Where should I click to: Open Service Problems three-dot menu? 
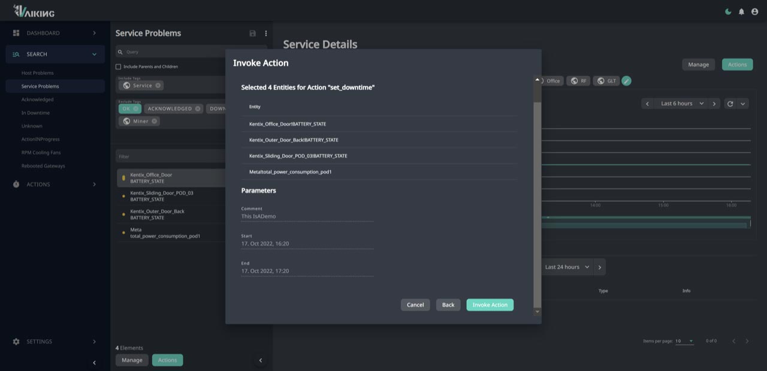[266, 34]
